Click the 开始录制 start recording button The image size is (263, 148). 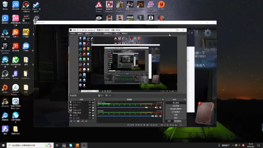click(x=176, y=106)
